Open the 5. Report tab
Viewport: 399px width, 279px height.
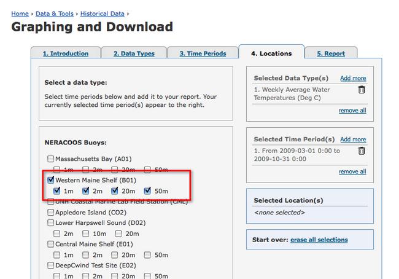[331, 53]
